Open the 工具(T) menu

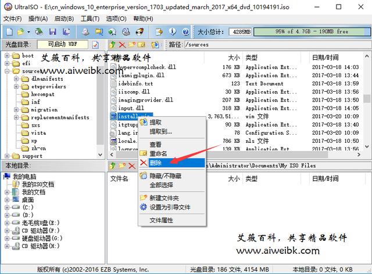pyautogui.click(x=90, y=19)
